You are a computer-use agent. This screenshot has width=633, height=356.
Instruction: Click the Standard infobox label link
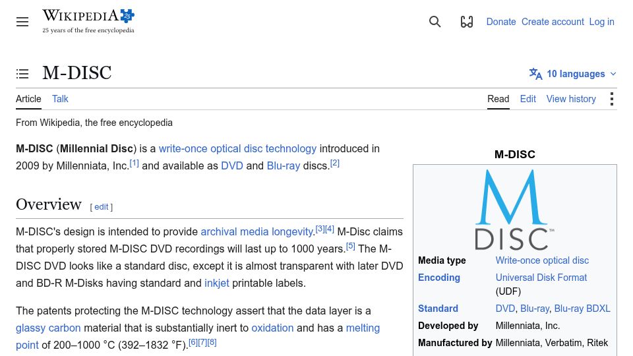tap(438, 309)
